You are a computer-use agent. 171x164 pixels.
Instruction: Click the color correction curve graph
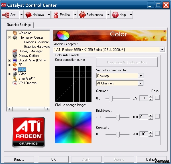pos(73,84)
